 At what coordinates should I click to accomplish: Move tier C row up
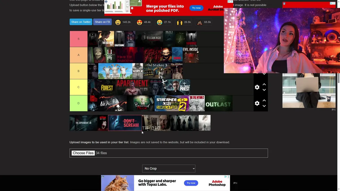[x=264, y=84]
